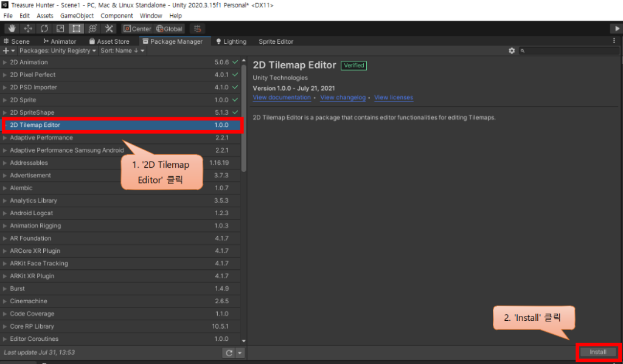Image resolution: width=623 pixels, height=364 pixels.
Task: Open the Window menu
Action: pyautogui.click(x=151, y=15)
